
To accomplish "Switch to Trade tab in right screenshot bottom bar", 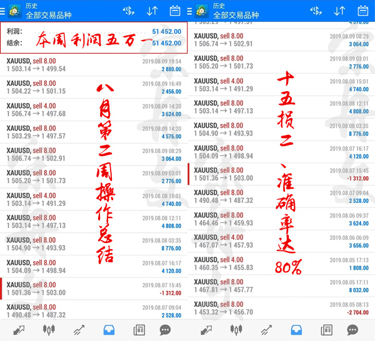I will pos(266,330).
